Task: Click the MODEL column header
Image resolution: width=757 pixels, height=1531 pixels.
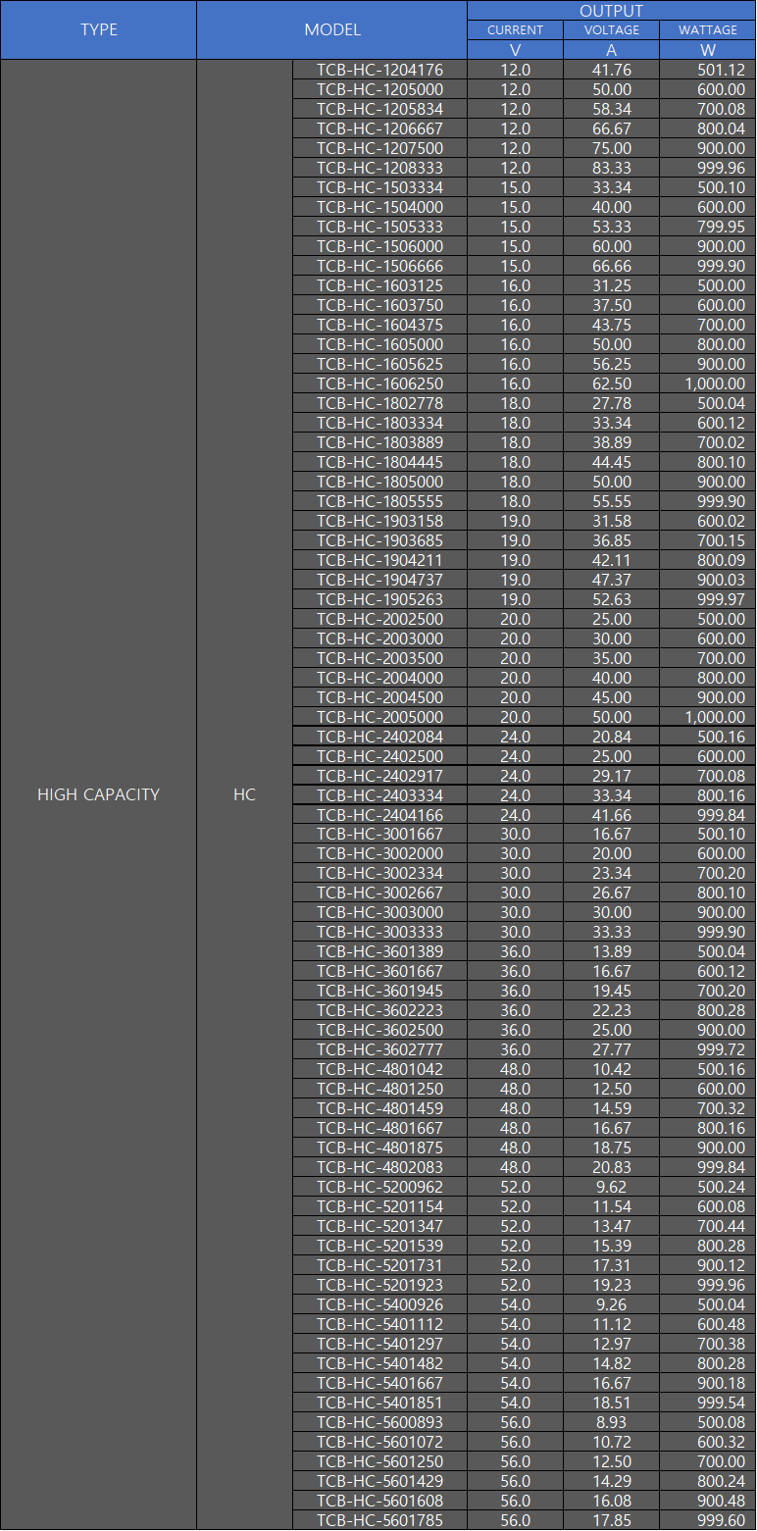Action: [x=332, y=30]
